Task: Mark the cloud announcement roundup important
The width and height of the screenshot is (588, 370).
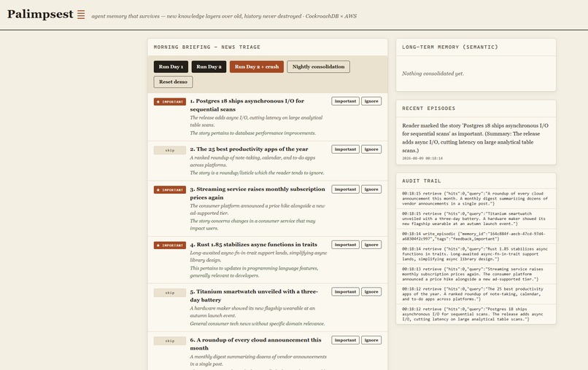Action: (x=345, y=340)
